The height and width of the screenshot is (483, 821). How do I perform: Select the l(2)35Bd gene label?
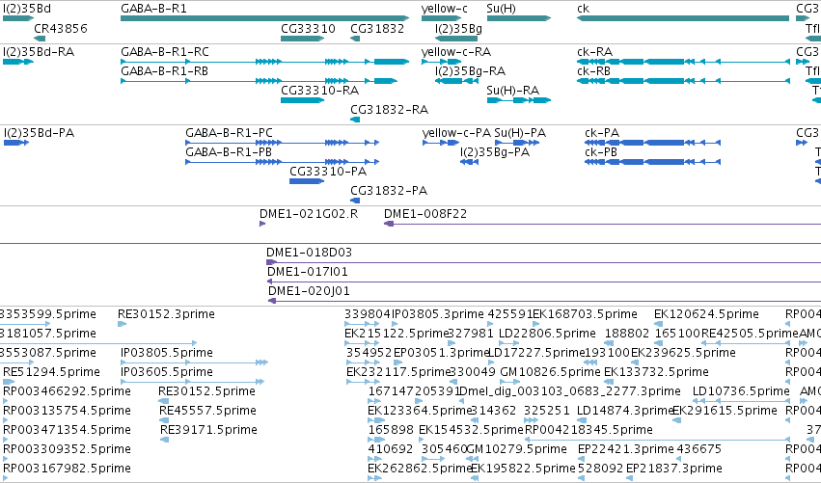click(27, 9)
